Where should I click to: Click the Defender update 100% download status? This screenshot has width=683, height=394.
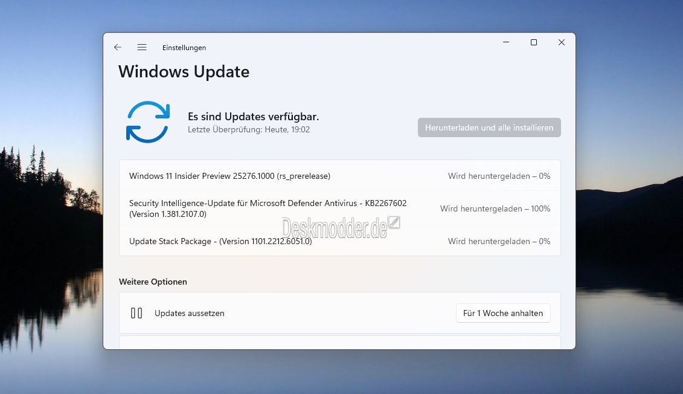495,208
